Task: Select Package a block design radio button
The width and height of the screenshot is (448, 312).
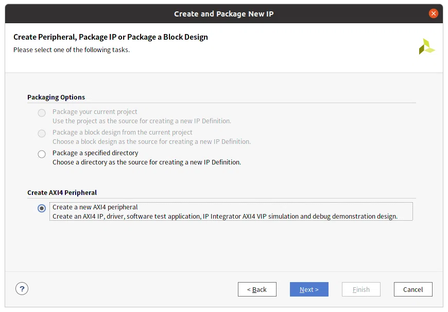Action: click(42, 134)
